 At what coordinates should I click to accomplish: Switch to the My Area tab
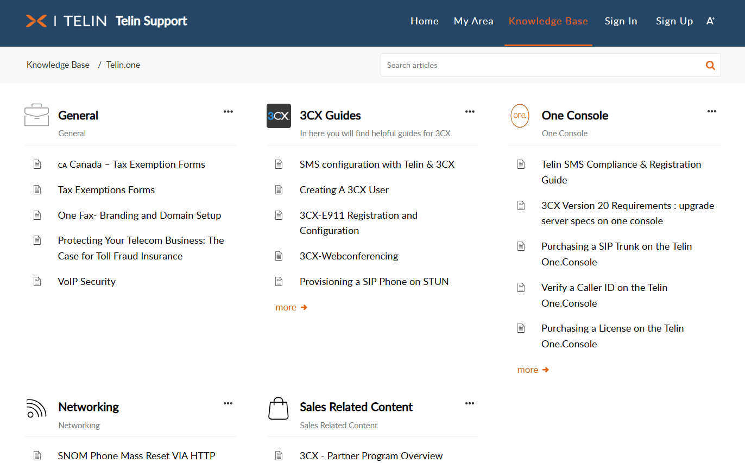point(473,21)
